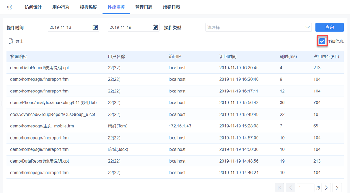350x193 pixels.
Task: Open the 出错日志 tab
Action: pyautogui.click(x=171, y=7)
